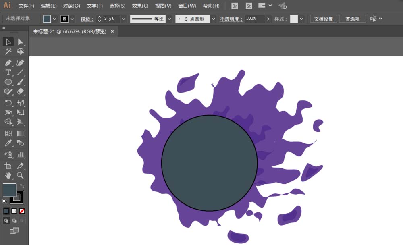Open Adobe Bridge with Br icon
403x245 pixels.
tap(235, 6)
